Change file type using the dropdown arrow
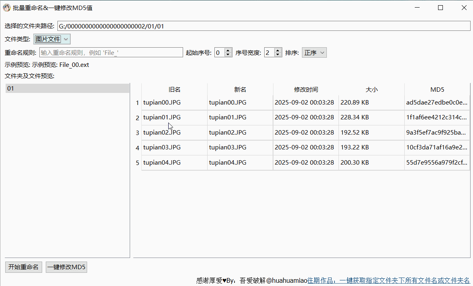Screen dimensions: 473x286 pos(65,39)
